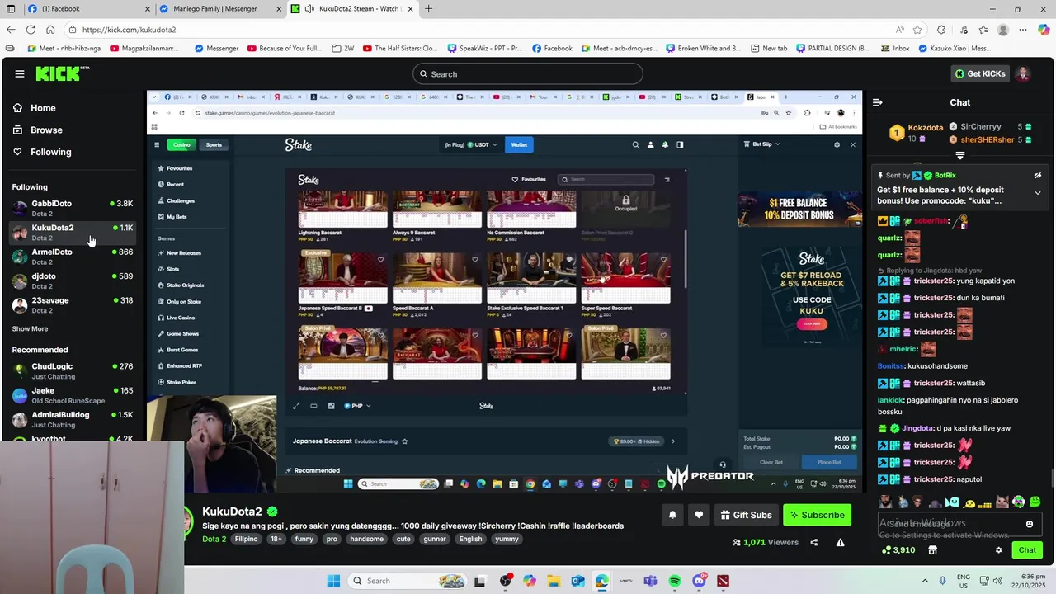Image resolution: width=1056 pixels, height=594 pixels.
Task: Select the 18+ stream tag
Action: [x=276, y=539]
